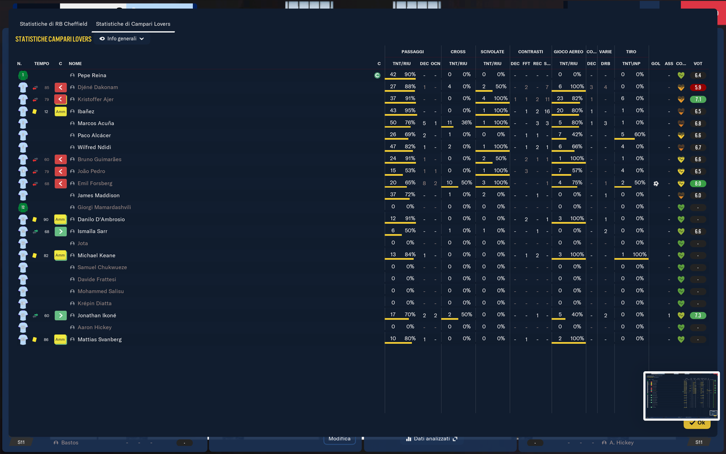This screenshot has height=454, width=726.
Task: Click Pepe Reina's number 1 goalkeeper shirt icon
Action: pos(23,75)
